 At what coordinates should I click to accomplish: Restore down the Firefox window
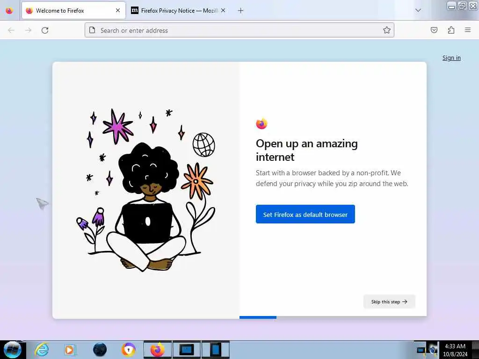(x=463, y=6)
